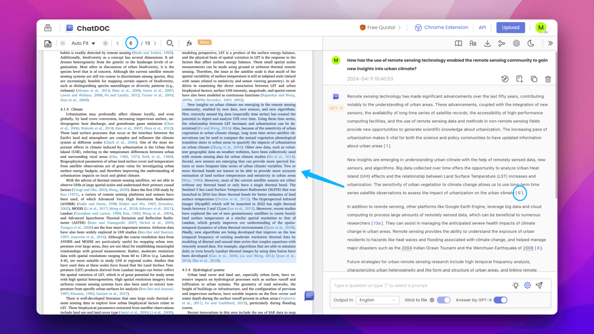Delete the question with trash icon
Screen dimensions: 594x334
click(548, 79)
